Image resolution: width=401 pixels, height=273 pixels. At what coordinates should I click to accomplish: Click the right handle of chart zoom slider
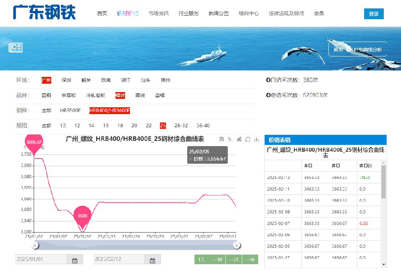coord(237,245)
